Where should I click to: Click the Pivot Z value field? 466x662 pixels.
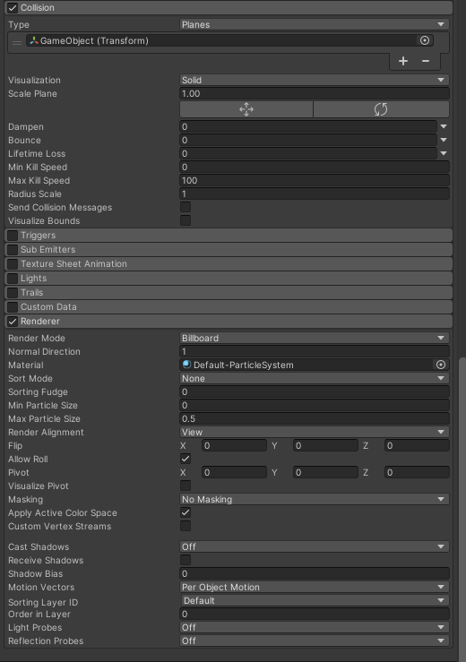(x=417, y=472)
